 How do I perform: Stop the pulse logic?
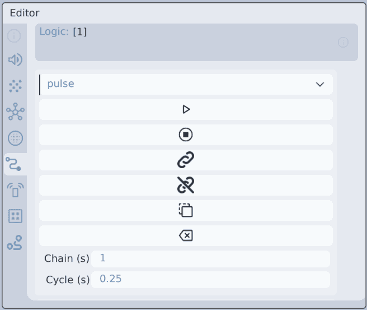click(186, 135)
